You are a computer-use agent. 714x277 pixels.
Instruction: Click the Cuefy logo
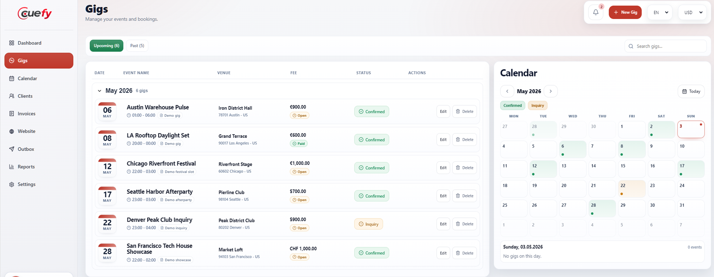(x=35, y=13)
